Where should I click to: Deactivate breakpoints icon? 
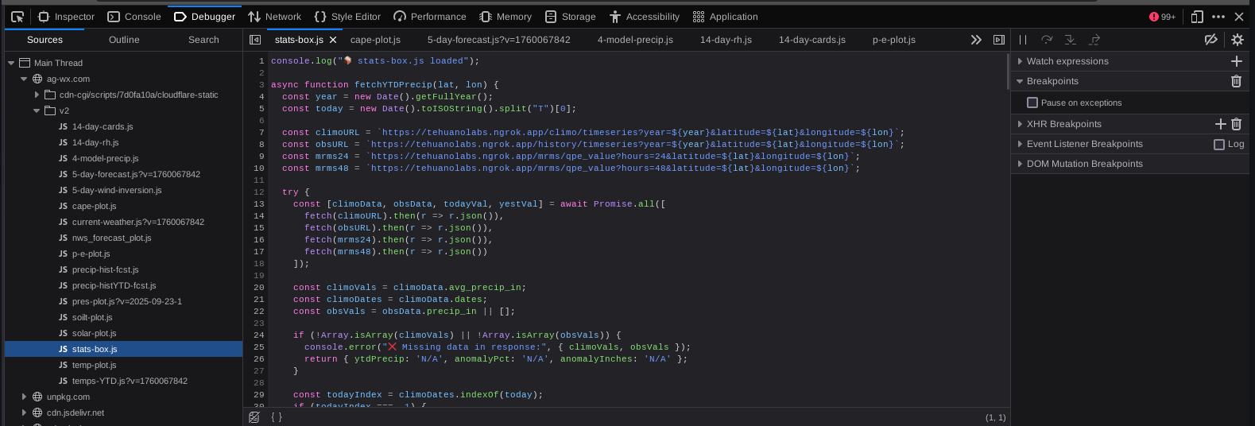pos(1210,40)
